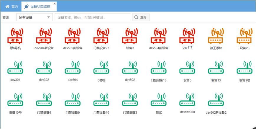This screenshot has height=129, width=256.
Task: Select the green 设备6 router icon
Action: pos(187,67)
